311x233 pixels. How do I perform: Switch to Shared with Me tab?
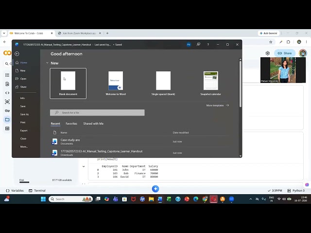point(93,124)
